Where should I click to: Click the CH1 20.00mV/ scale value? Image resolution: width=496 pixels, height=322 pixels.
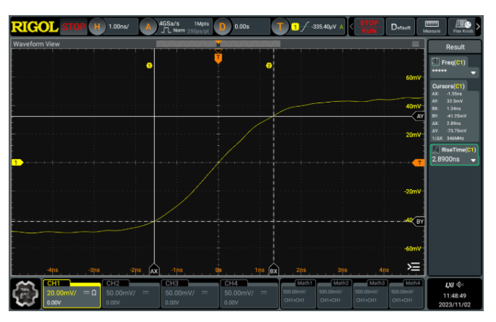61,293
